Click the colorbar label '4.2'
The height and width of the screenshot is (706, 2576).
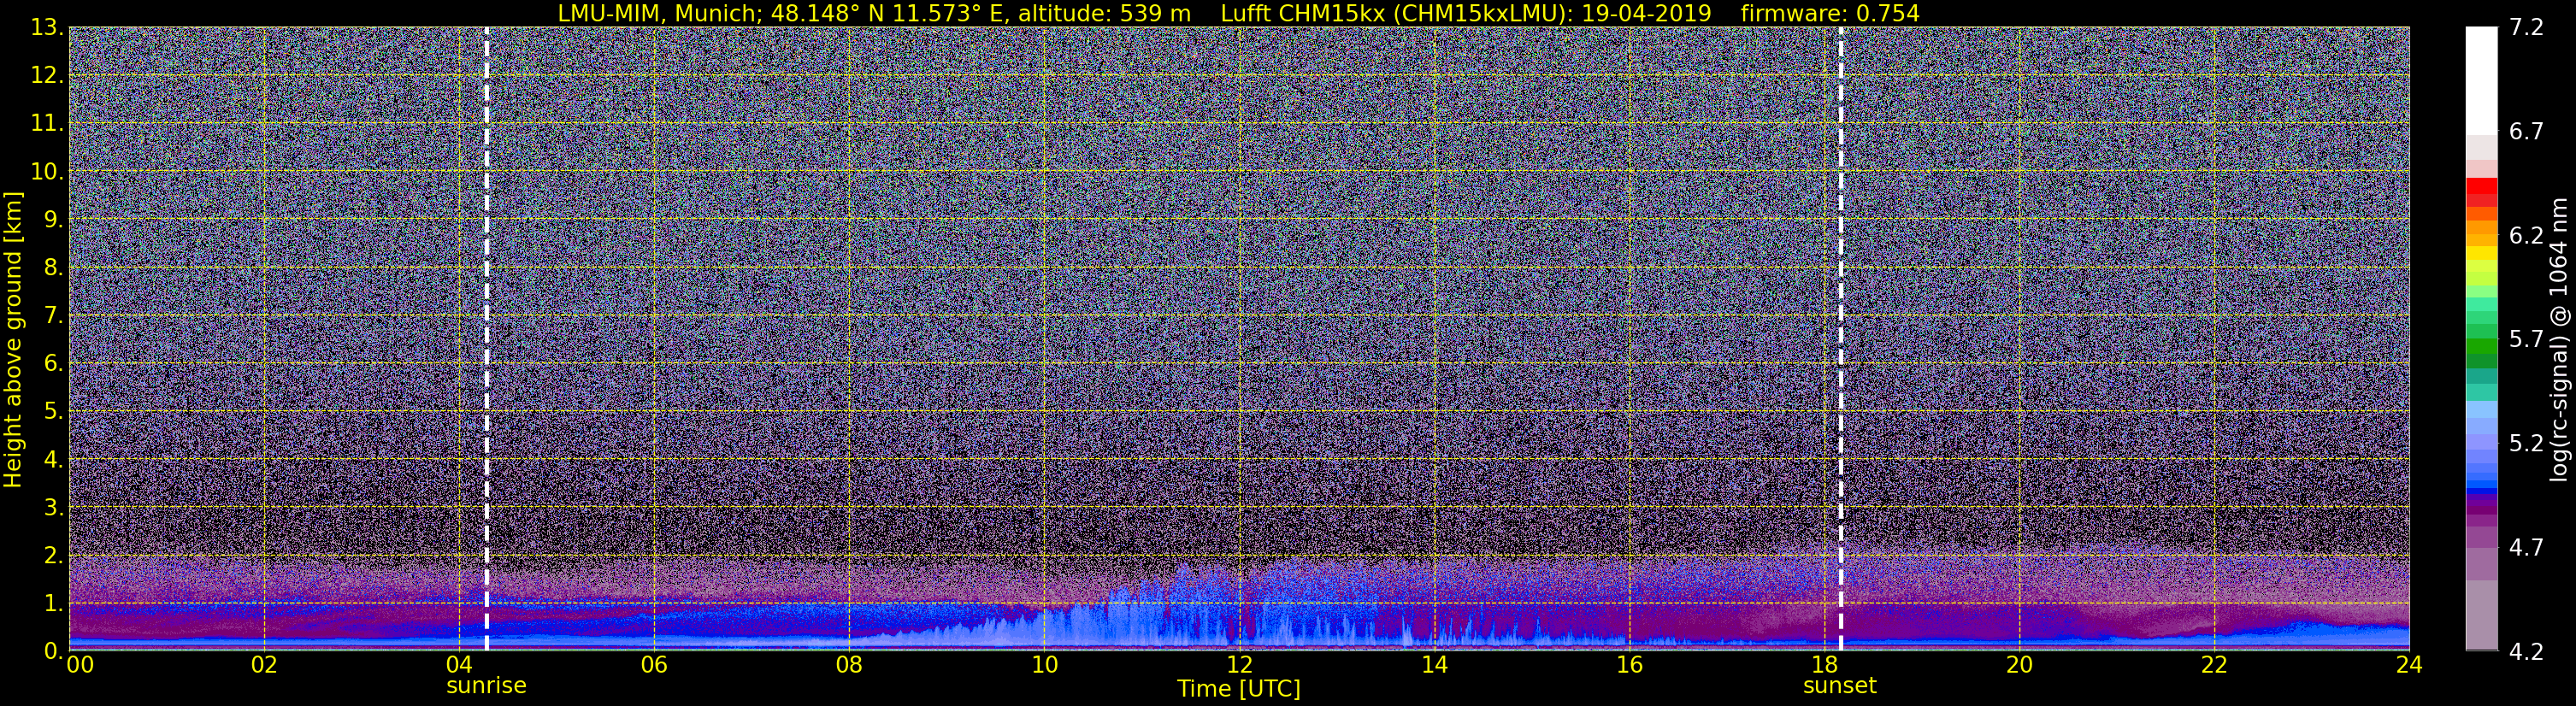(2526, 652)
